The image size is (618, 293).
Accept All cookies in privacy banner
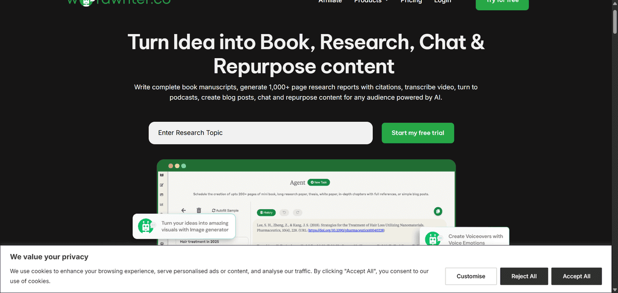pos(576,277)
